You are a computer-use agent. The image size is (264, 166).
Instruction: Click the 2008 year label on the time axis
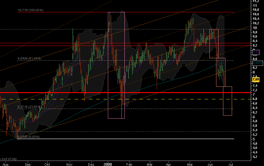(x=108, y=164)
